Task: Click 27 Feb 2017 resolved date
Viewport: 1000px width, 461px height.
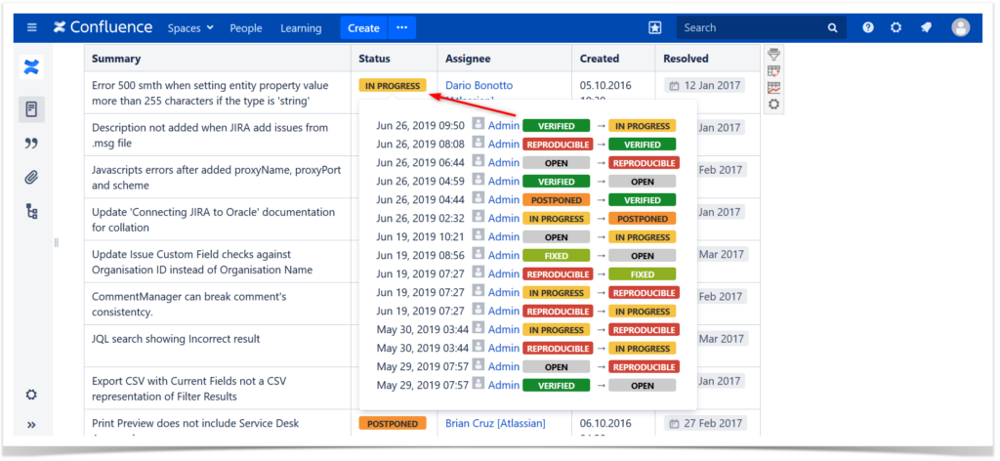Action: pos(704,423)
